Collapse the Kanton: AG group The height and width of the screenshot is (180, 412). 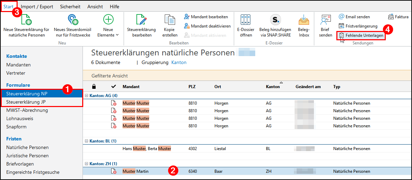[x=86, y=95]
